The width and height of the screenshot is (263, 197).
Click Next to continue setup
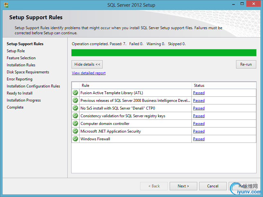(x=183, y=186)
